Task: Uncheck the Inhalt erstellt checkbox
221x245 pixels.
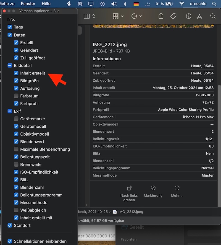Action: (x=16, y=73)
